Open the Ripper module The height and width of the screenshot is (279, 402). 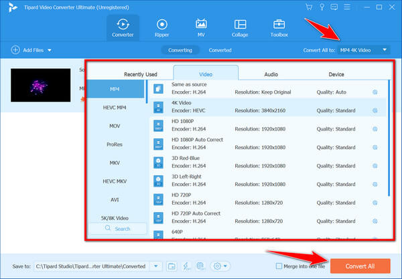(x=161, y=28)
